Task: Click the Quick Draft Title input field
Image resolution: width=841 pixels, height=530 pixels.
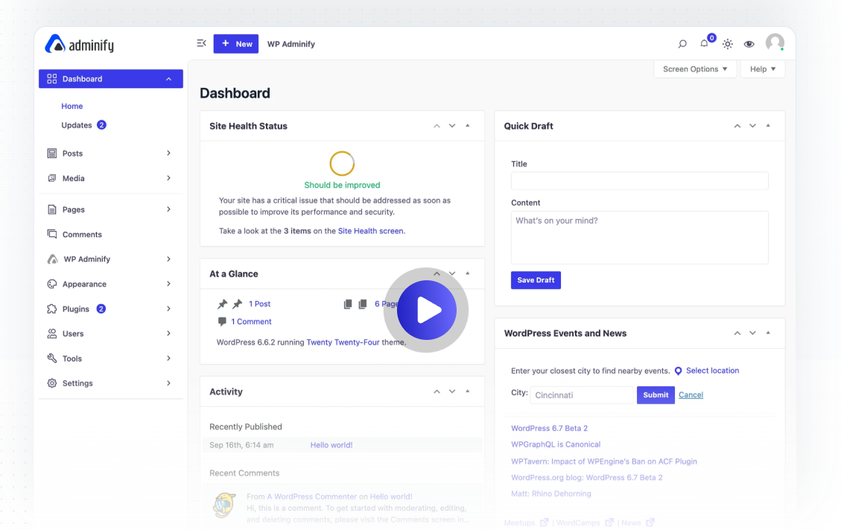Action: pyautogui.click(x=639, y=180)
